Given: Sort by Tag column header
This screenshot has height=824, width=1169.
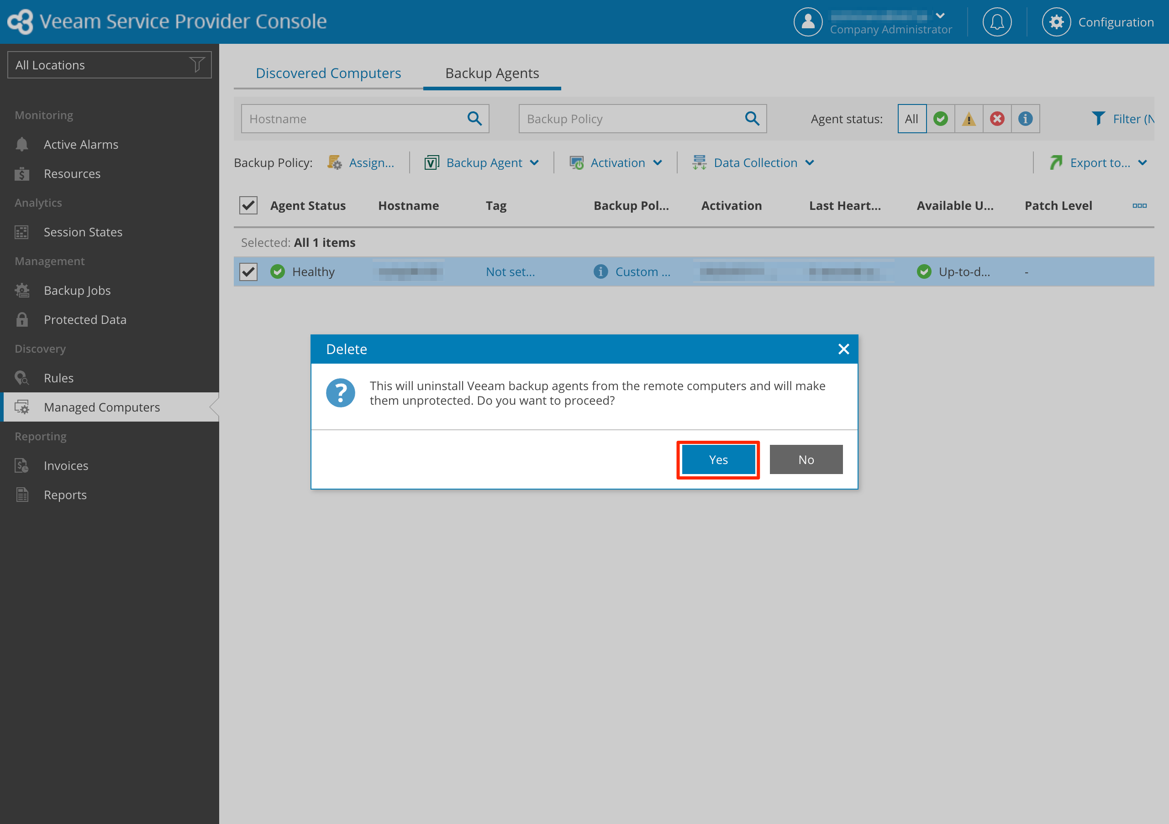Looking at the screenshot, I should point(496,205).
